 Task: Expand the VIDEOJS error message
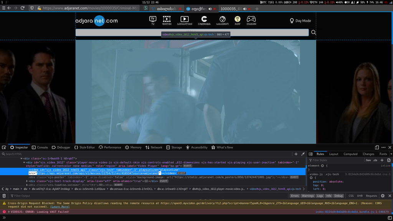[9, 212]
